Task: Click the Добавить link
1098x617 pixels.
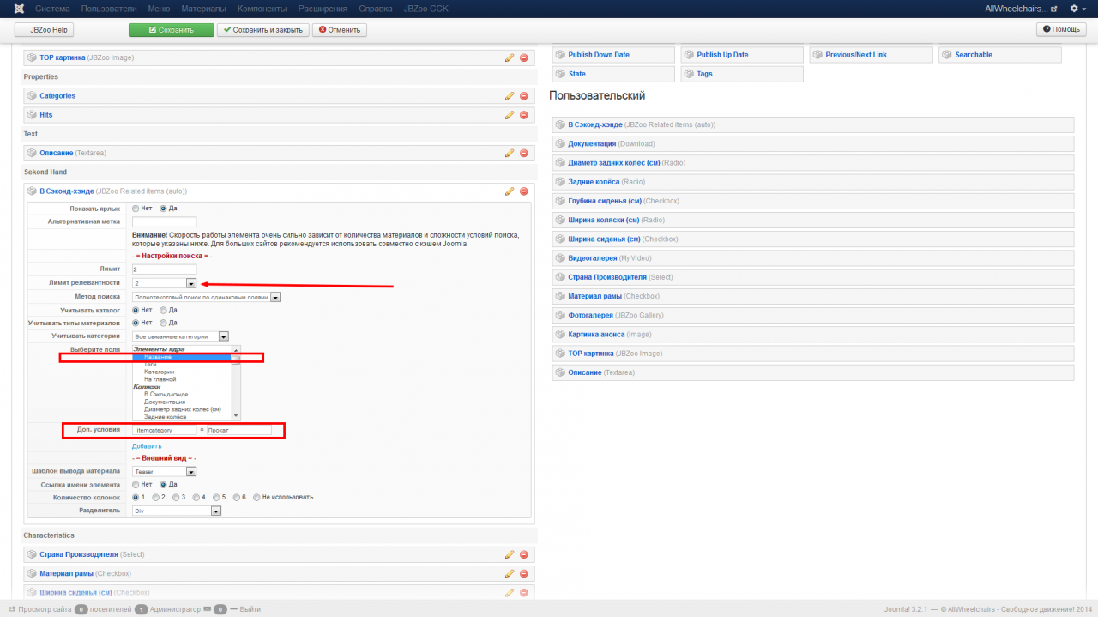Action: pyautogui.click(x=147, y=446)
